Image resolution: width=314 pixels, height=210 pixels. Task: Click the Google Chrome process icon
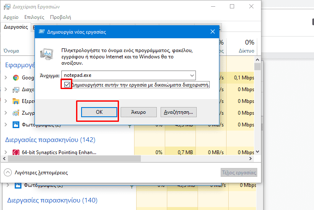click(x=16, y=78)
